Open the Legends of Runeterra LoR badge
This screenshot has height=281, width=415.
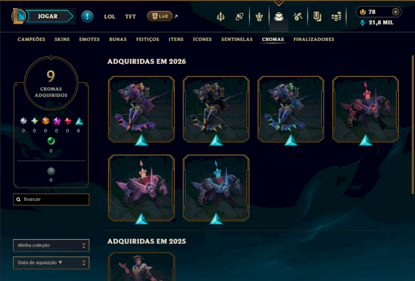click(160, 16)
